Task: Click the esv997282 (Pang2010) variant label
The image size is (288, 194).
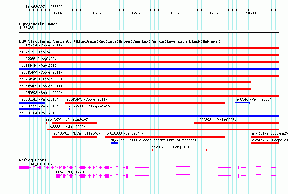Action: pyautogui.click(x=171, y=147)
